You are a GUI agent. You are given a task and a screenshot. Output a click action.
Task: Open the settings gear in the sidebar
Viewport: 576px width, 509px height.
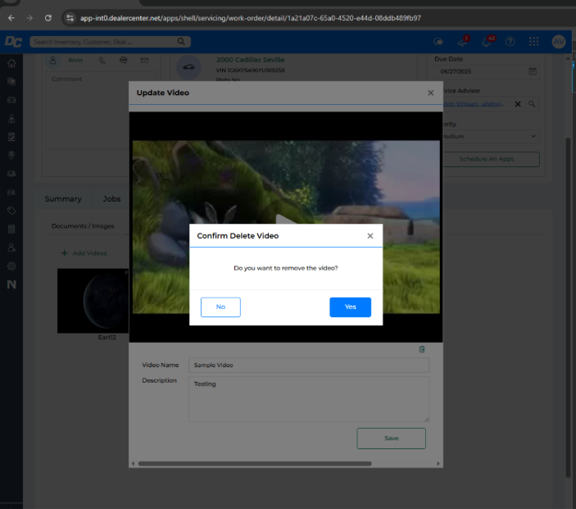tap(11, 266)
